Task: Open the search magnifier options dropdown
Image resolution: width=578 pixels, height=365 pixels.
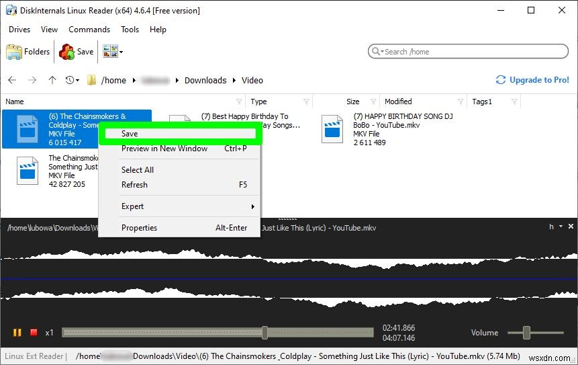Action: (x=377, y=51)
